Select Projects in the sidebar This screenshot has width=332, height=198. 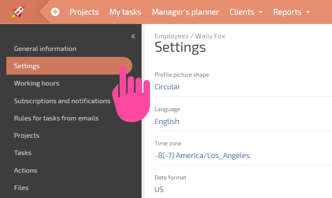click(x=27, y=136)
